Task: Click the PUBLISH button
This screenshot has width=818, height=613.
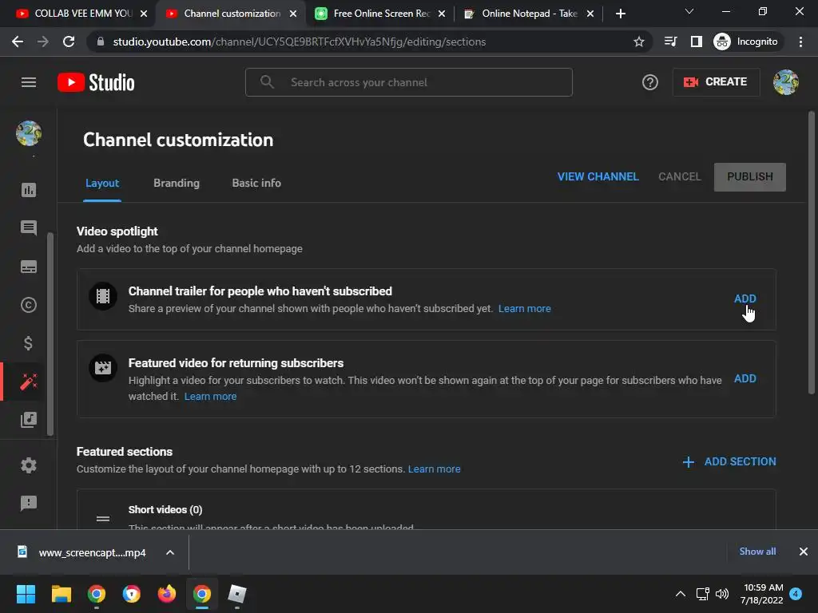Action: pyautogui.click(x=749, y=176)
